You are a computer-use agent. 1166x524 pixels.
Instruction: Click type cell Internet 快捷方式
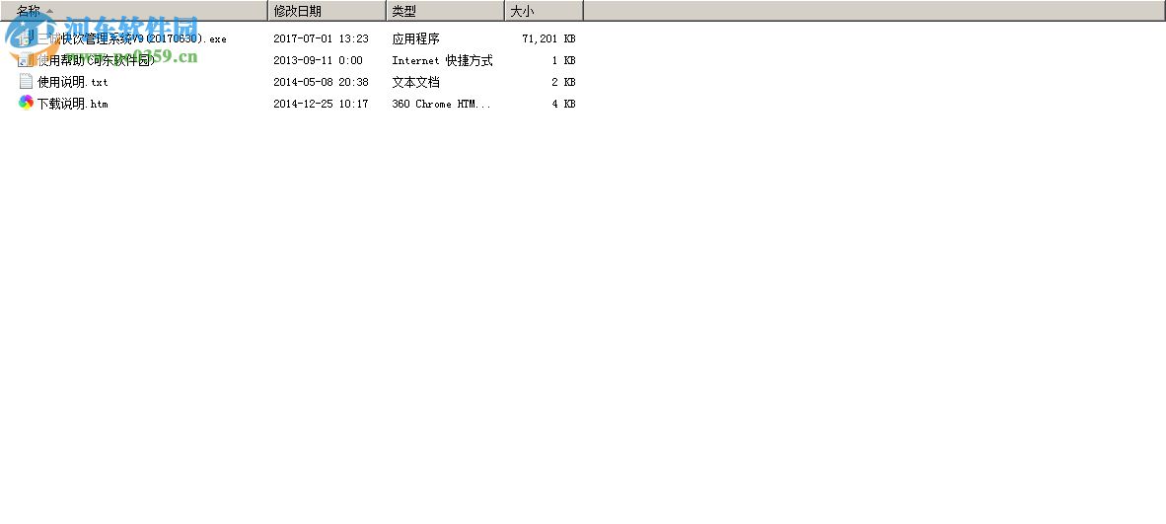[443, 60]
